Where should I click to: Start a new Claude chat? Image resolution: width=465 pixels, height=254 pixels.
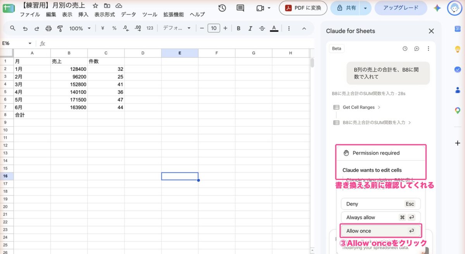point(417,49)
